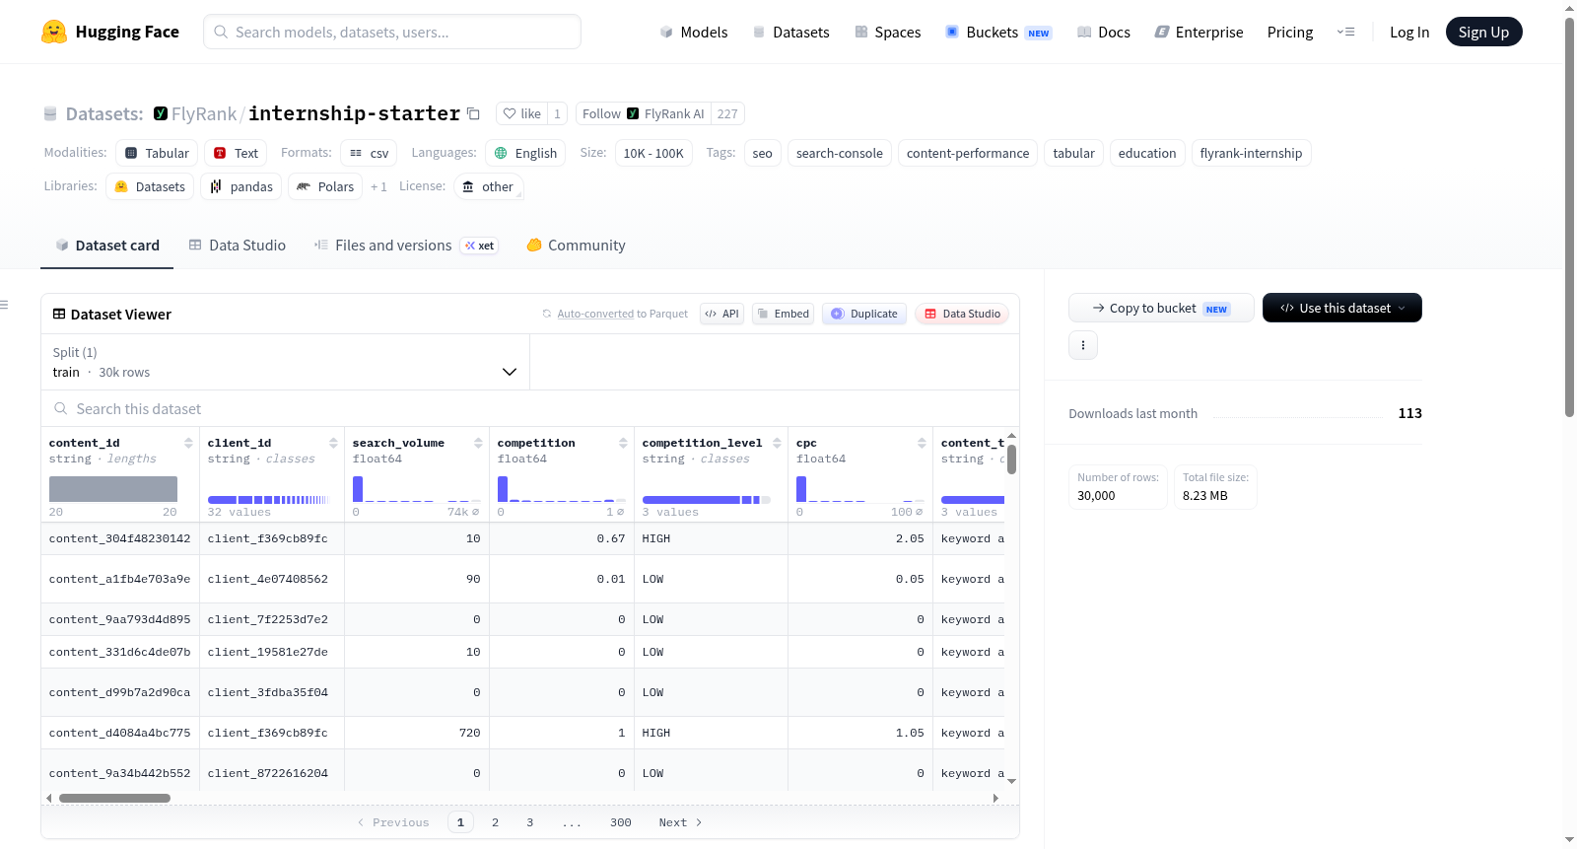This screenshot has height=849, width=1577.
Task: Click the content-performance tag
Action: (x=968, y=153)
